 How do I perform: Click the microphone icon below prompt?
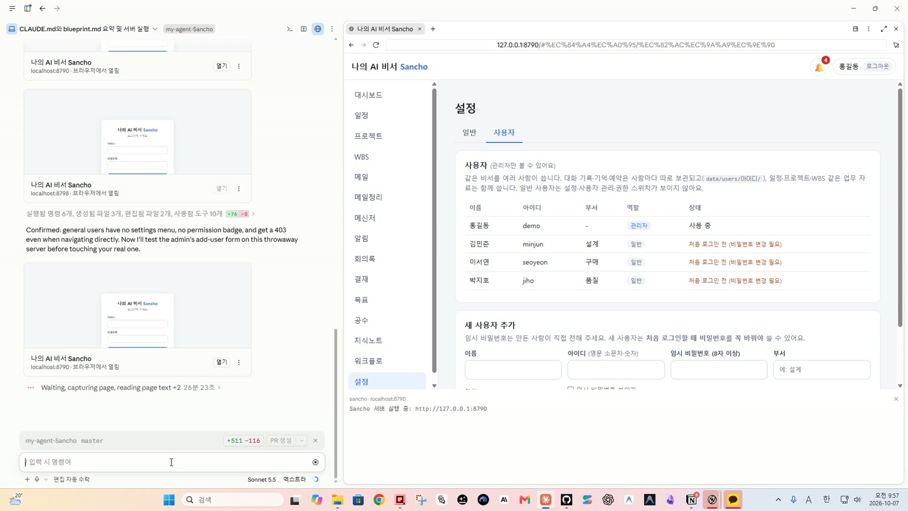click(37, 479)
